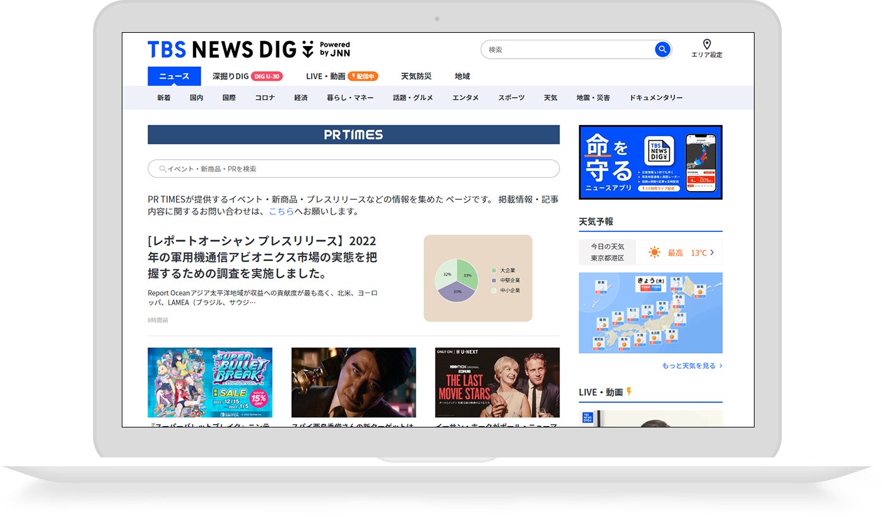Open the spy drama man thumbnail
882x517 pixels.
coord(353,382)
